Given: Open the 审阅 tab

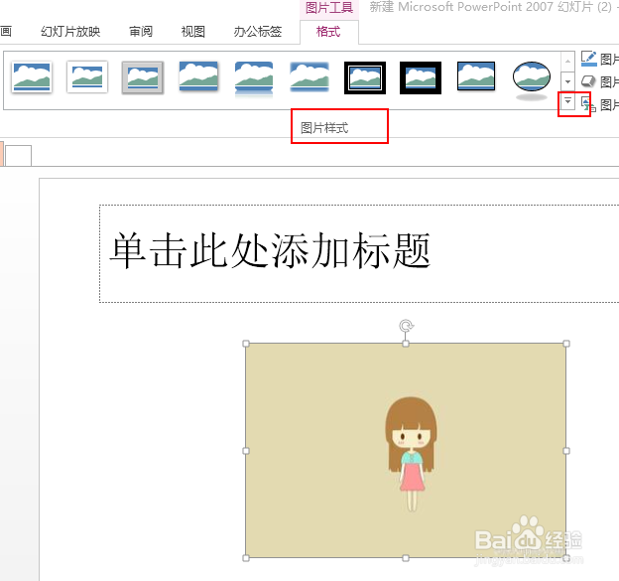Looking at the screenshot, I should 141,31.
